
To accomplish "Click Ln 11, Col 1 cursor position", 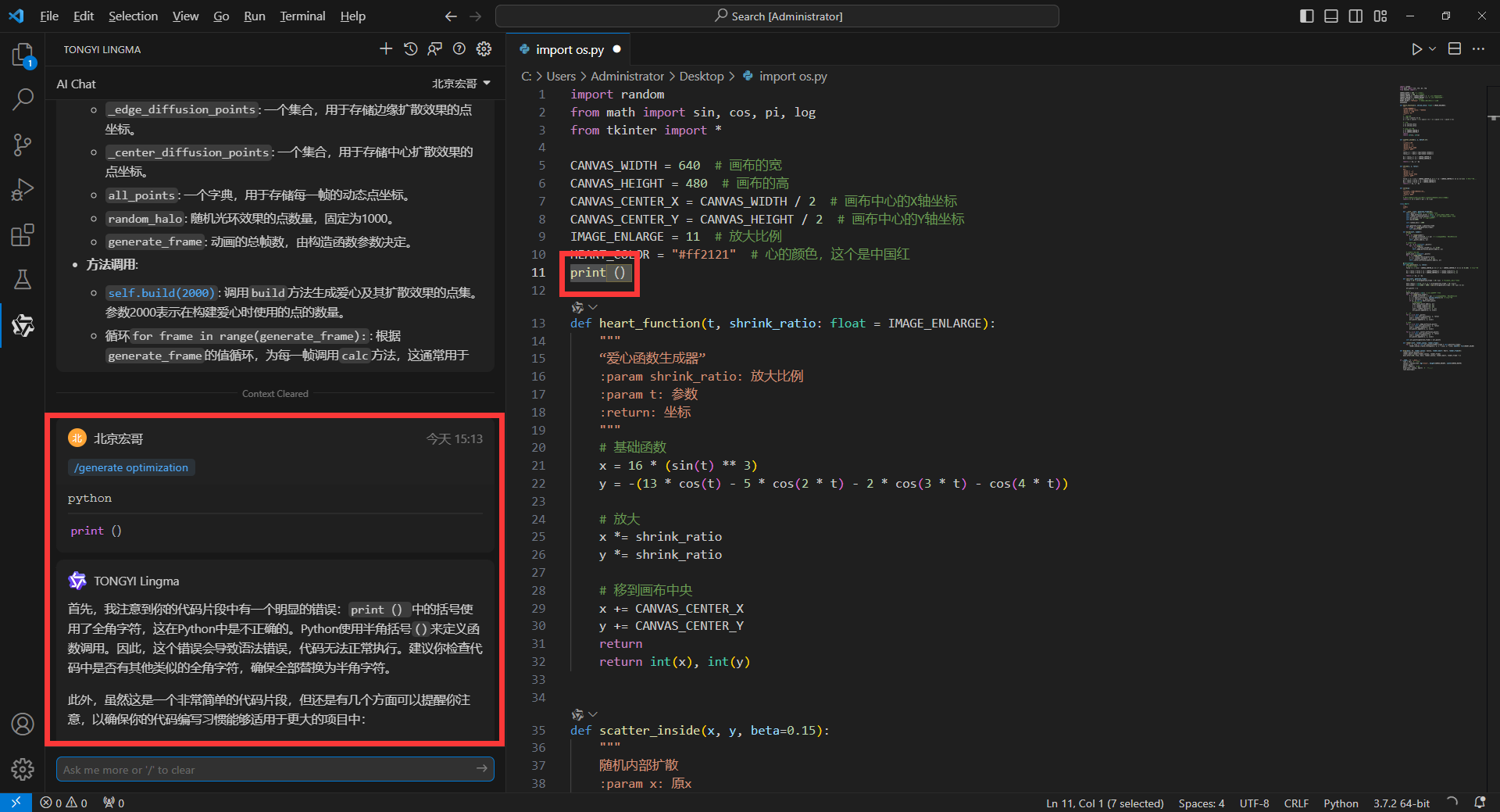I will point(1105,803).
